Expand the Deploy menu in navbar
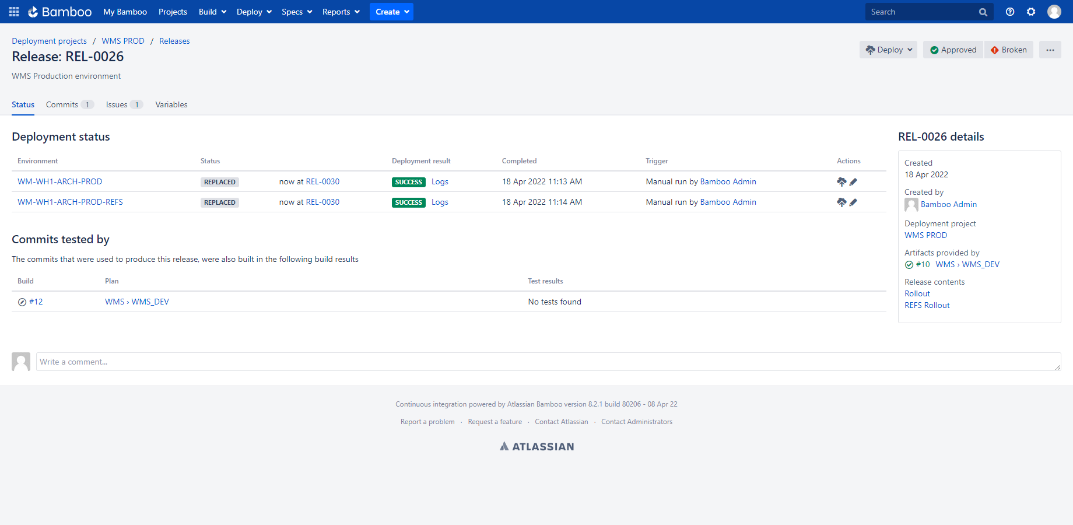1073x525 pixels. click(x=254, y=12)
